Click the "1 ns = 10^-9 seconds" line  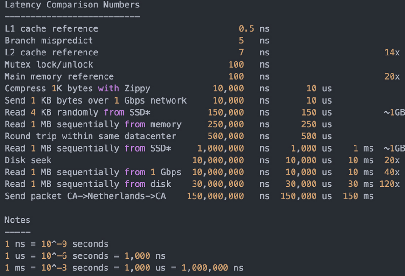pos(56,244)
